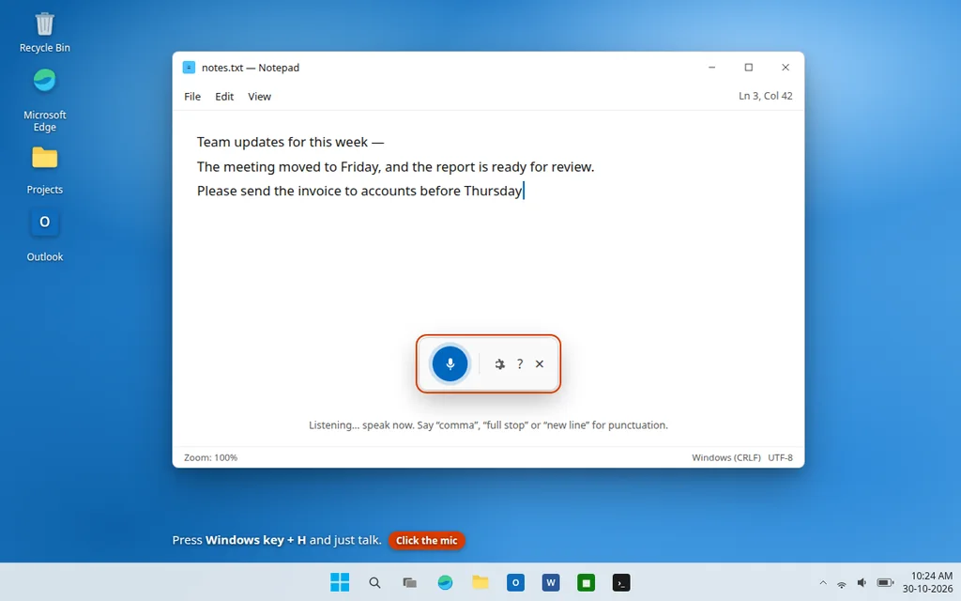The width and height of the screenshot is (961, 601).
Task: Open the clock and date in taskbar
Action: pyautogui.click(x=927, y=582)
